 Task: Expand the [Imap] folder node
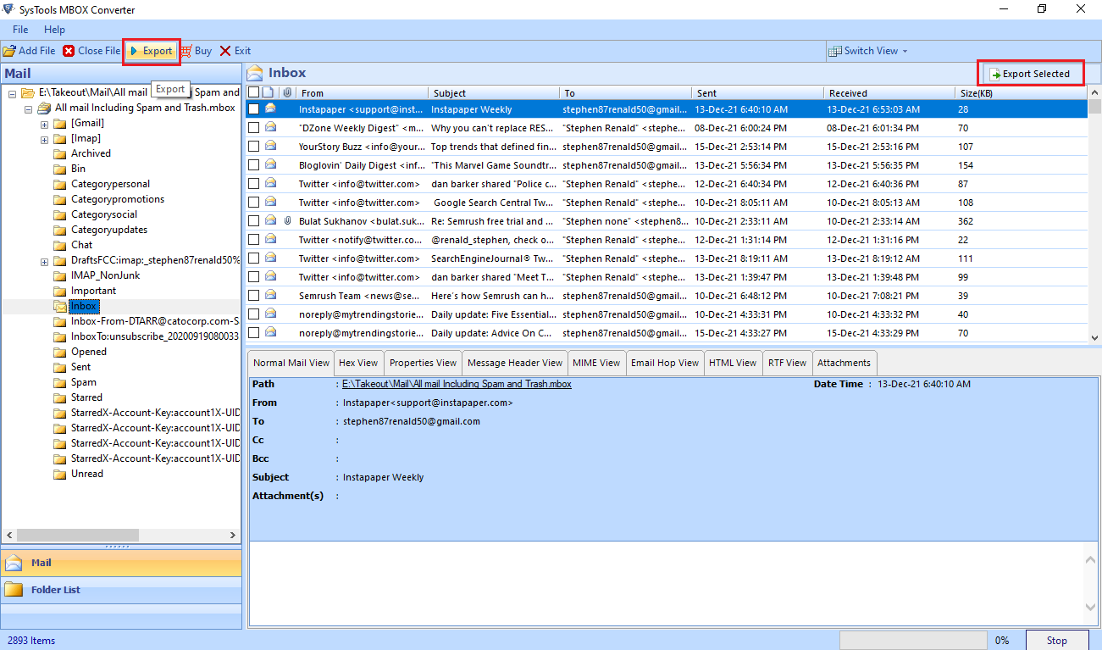click(44, 139)
